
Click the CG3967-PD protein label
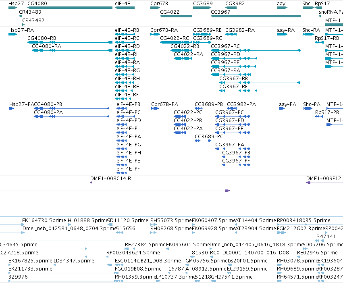coord(229,121)
